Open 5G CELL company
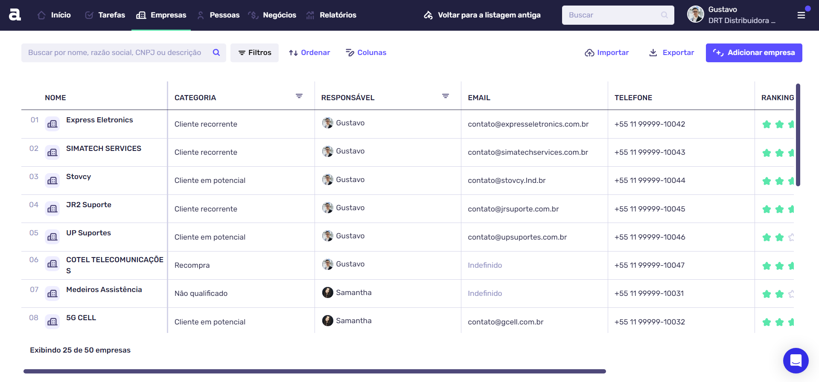The width and height of the screenshot is (819, 382). tap(81, 318)
